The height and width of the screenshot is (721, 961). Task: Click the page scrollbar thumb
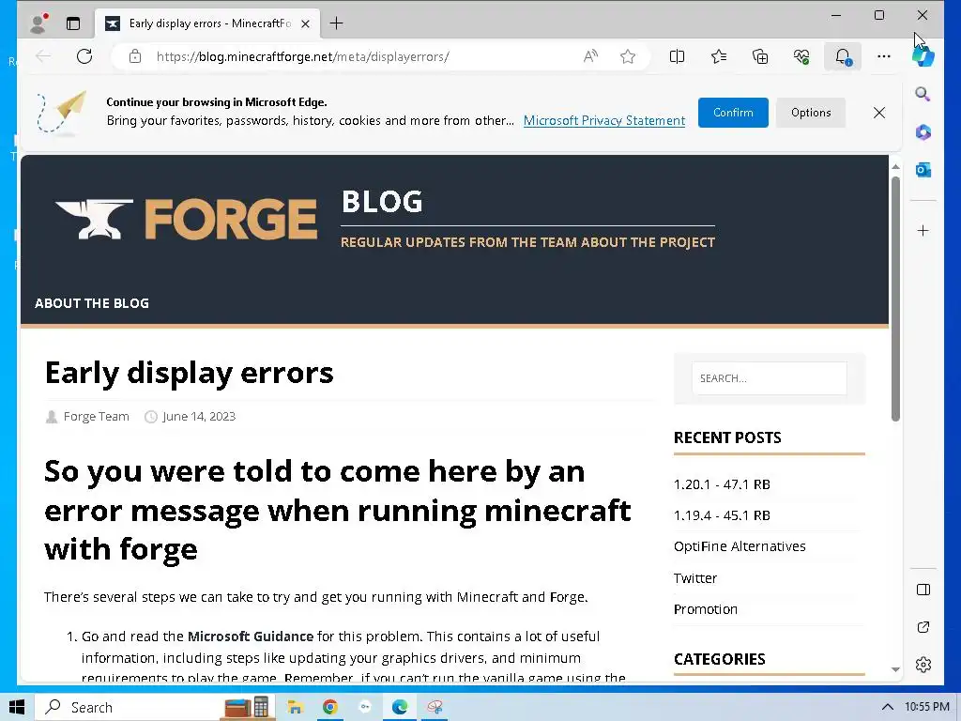point(895,299)
